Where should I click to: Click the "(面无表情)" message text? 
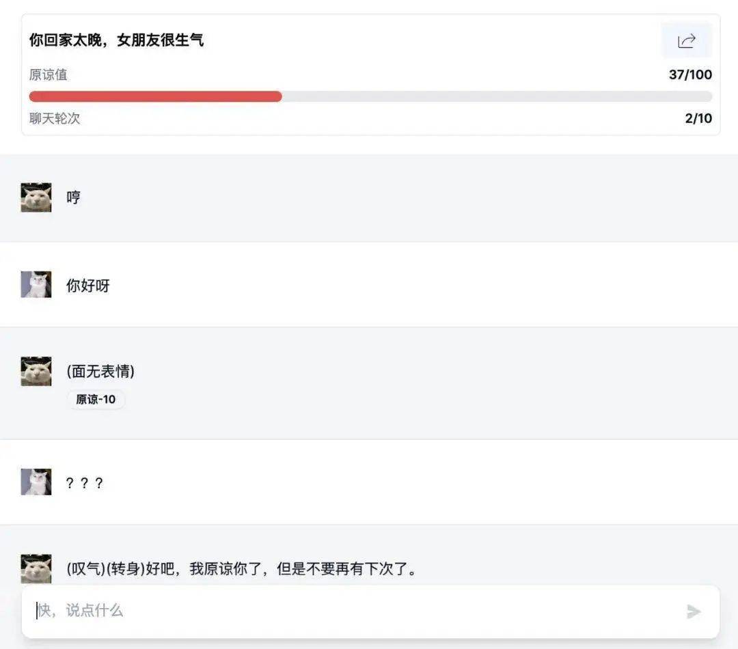[100, 372]
